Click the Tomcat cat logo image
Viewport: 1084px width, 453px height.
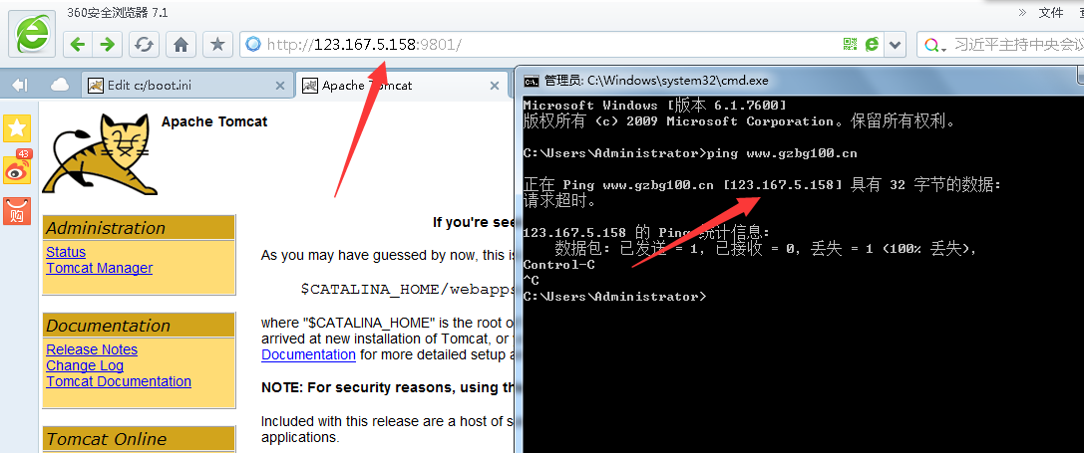pos(99,155)
